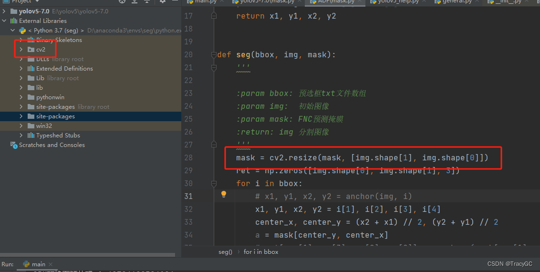Click the 'for i in bbox' breadcrumb
Viewport: 540px width, 272px height.
tap(261, 252)
